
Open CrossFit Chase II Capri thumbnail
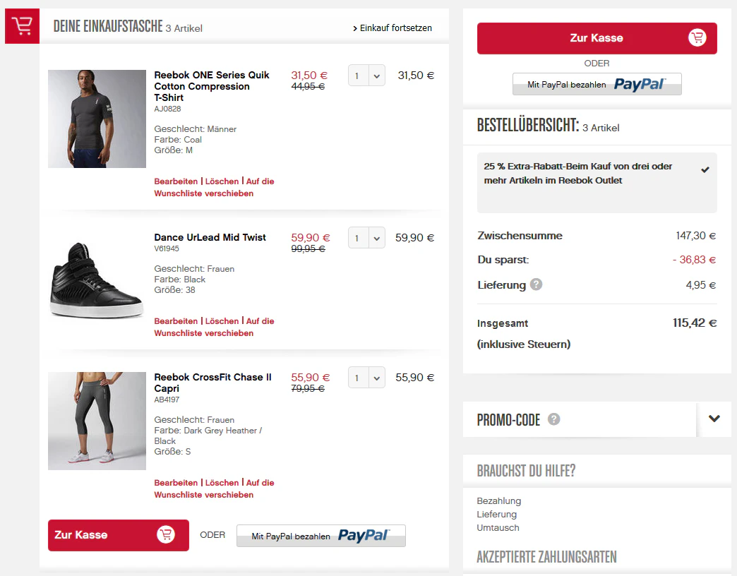pyautogui.click(x=97, y=421)
